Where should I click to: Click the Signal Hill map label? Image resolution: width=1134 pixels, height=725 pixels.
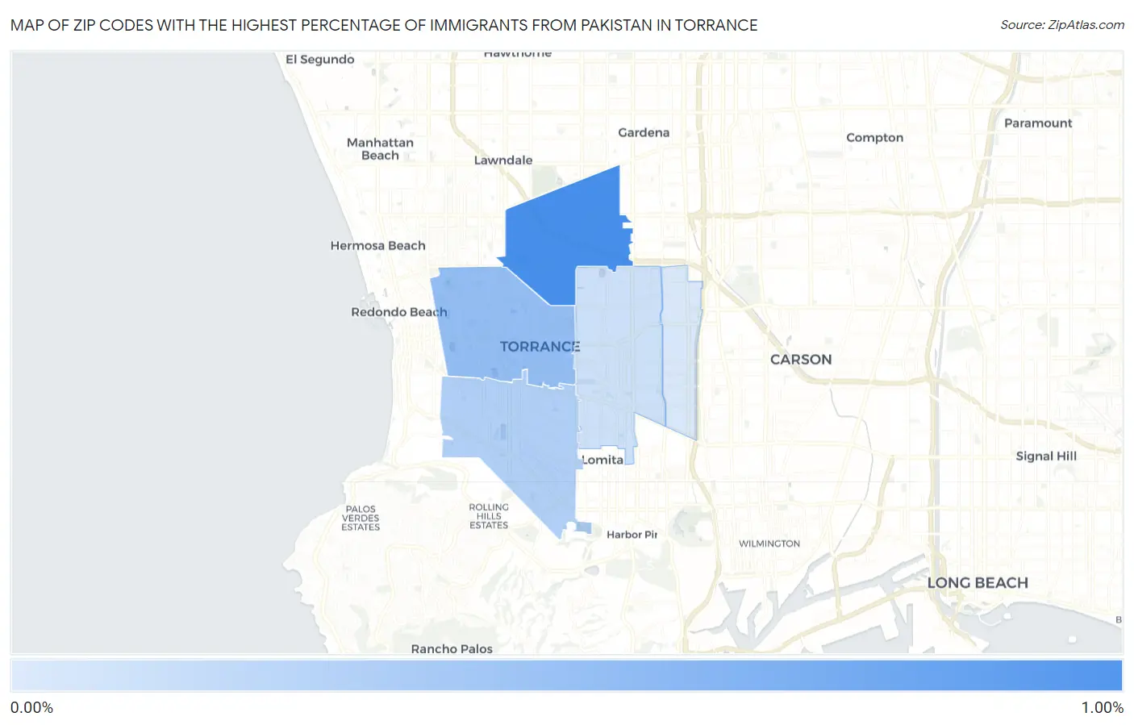click(x=1046, y=456)
